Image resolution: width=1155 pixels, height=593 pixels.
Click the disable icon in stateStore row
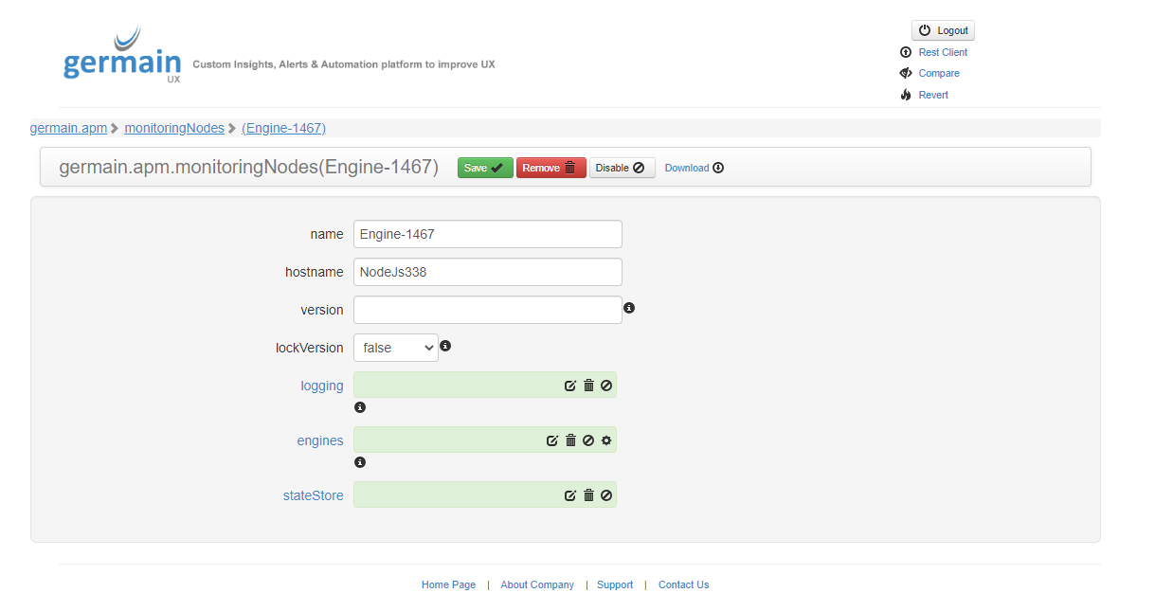pos(606,495)
